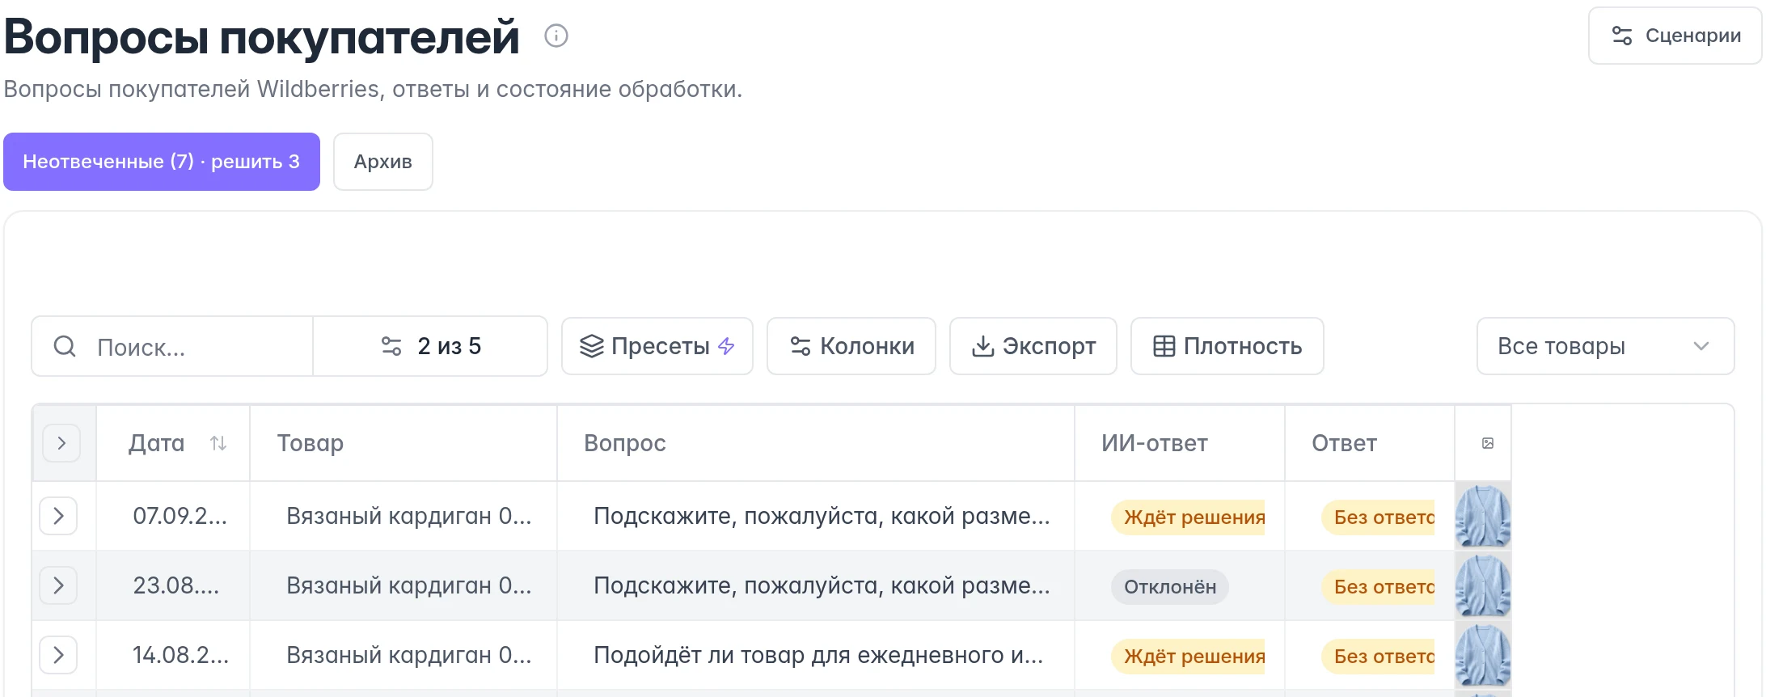Click Вязаный кардиган in the 23.08 row
This screenshot has height=697, width=1766.
coord(408,585)
